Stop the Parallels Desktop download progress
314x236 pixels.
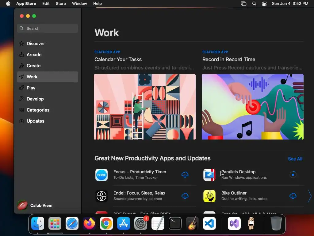293,175
